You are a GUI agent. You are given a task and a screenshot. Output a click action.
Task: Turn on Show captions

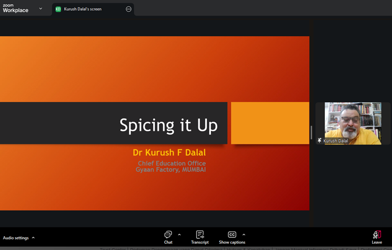pos(232,237)
